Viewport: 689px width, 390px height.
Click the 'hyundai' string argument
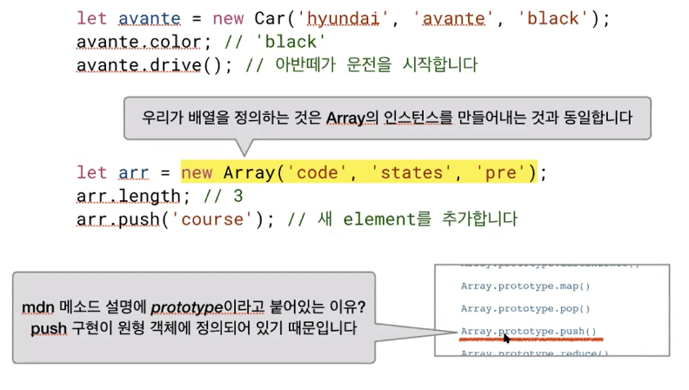click(x=343, y=18)
